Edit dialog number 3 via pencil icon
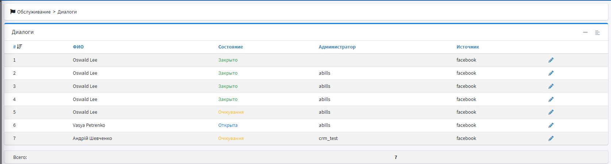611x164 pixels. (551, 86)
